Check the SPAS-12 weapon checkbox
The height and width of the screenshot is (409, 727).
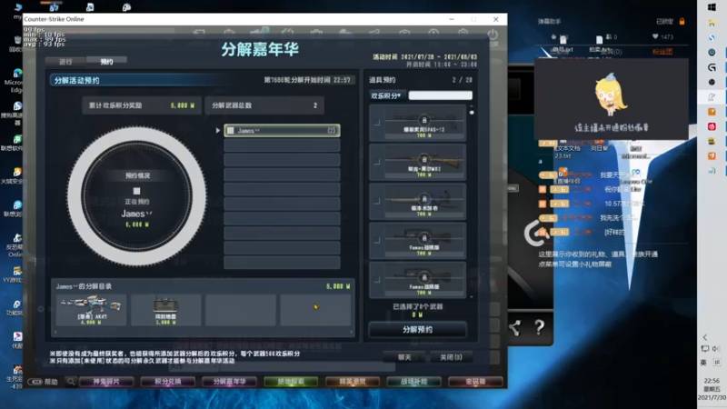377,123
